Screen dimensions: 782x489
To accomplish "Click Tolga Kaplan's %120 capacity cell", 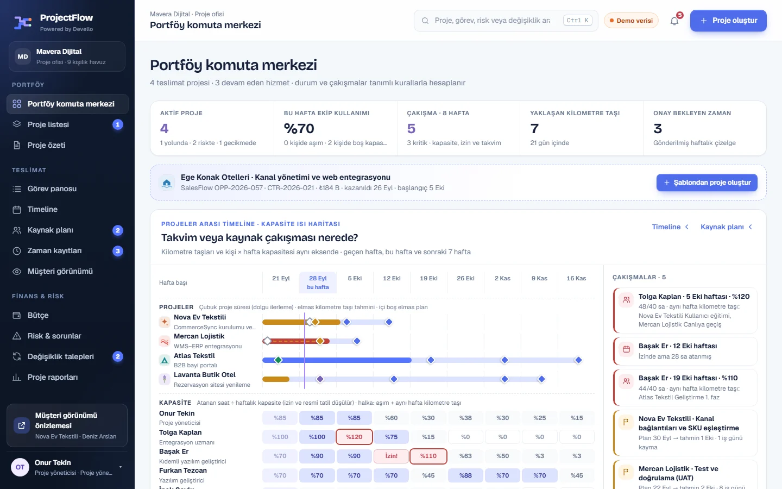I will (354, 437).
